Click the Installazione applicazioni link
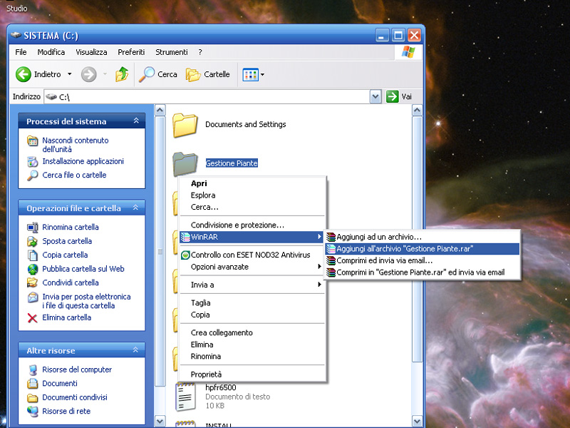Image resolution: width=570 pixels, height=428 pixels. (x=83, y=161)
